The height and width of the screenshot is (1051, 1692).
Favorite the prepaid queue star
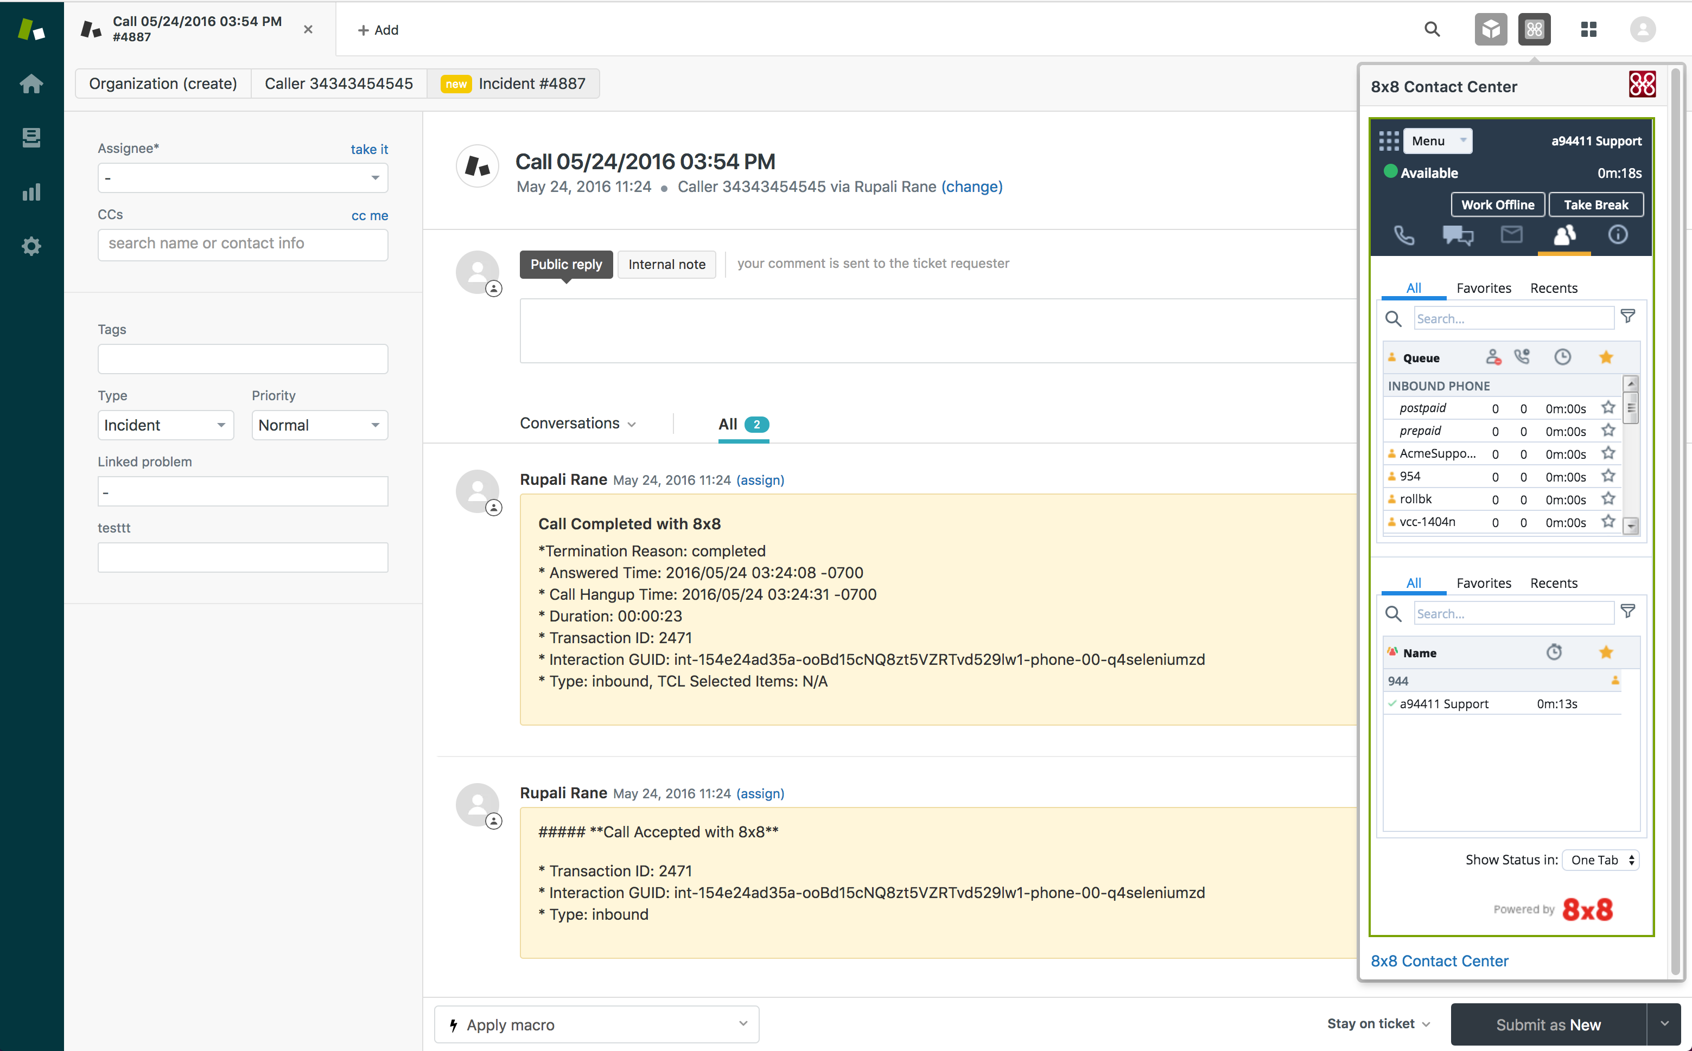[1608, 431]
